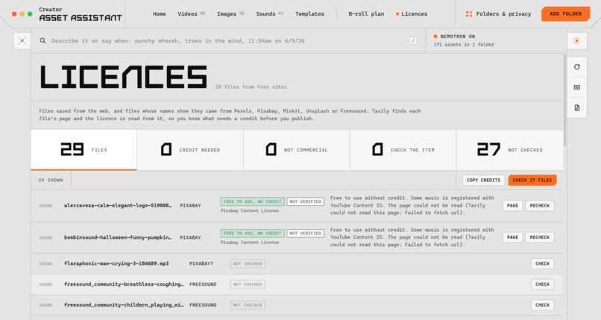Click the vertical scrollbar of the list
601x320 pixels.
tap(564, 101)
